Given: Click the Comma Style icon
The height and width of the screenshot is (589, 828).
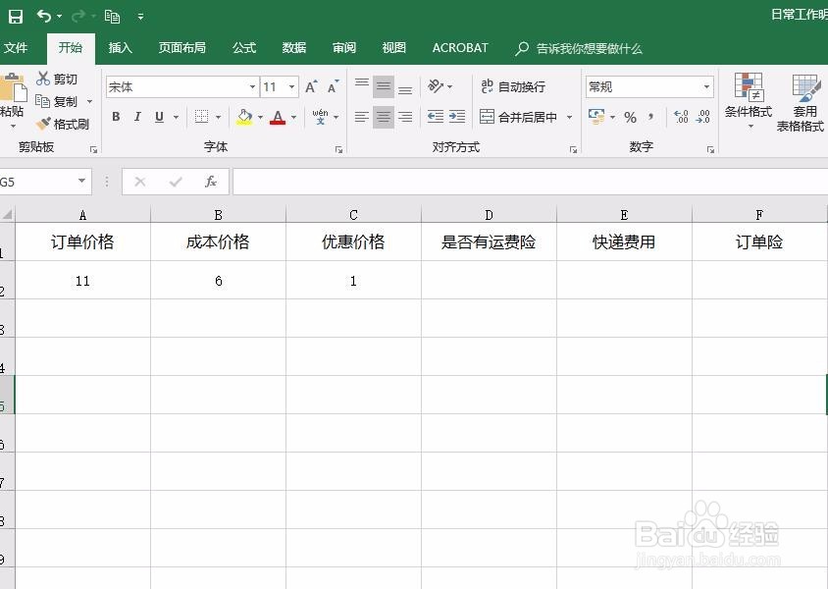Looking at the screenshot, I should point(651,117).
